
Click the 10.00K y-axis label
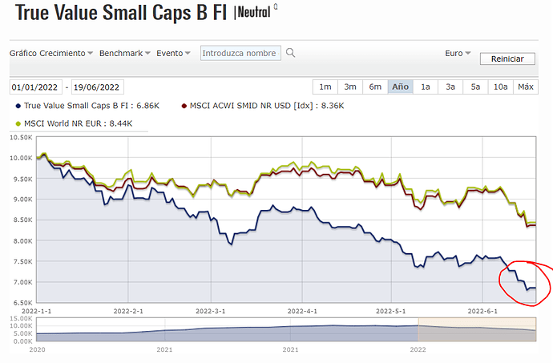(x=21, y=158)
